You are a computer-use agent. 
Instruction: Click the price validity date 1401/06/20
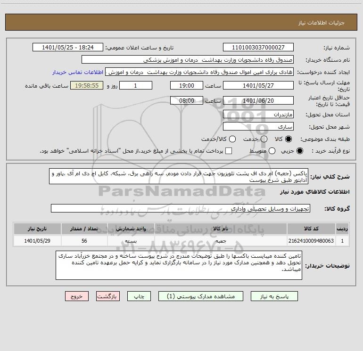point(258,100)
